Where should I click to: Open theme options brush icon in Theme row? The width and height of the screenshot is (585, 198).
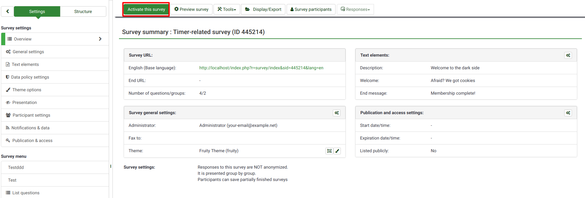coord(337,151)
